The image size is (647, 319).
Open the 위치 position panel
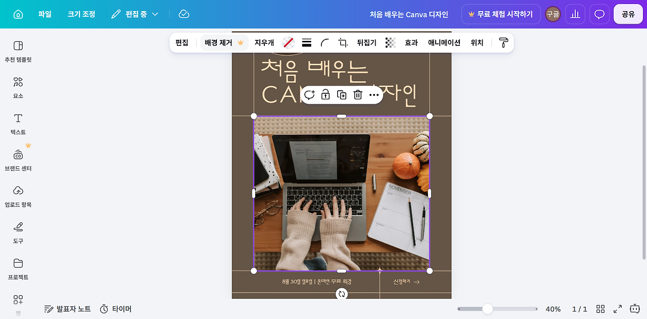click(477, 43)
